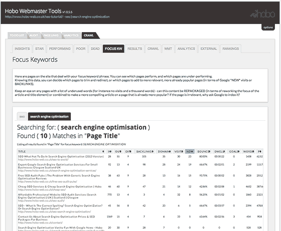Open the options button
This screenshot has height=231, width=281.
(x=268, y=28)
